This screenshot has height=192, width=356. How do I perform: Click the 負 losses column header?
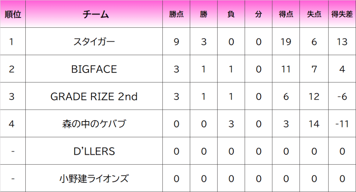point(231,14)
